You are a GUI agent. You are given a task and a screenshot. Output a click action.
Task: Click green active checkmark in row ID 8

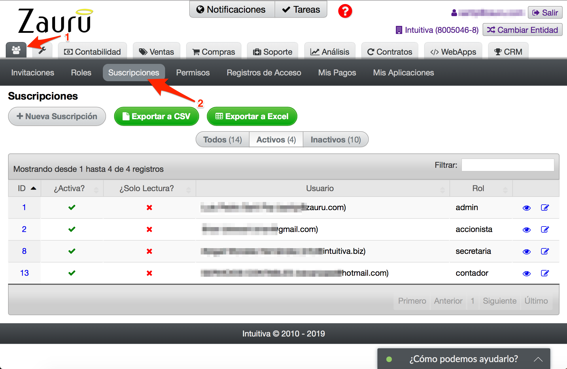(x=72, y=251)
